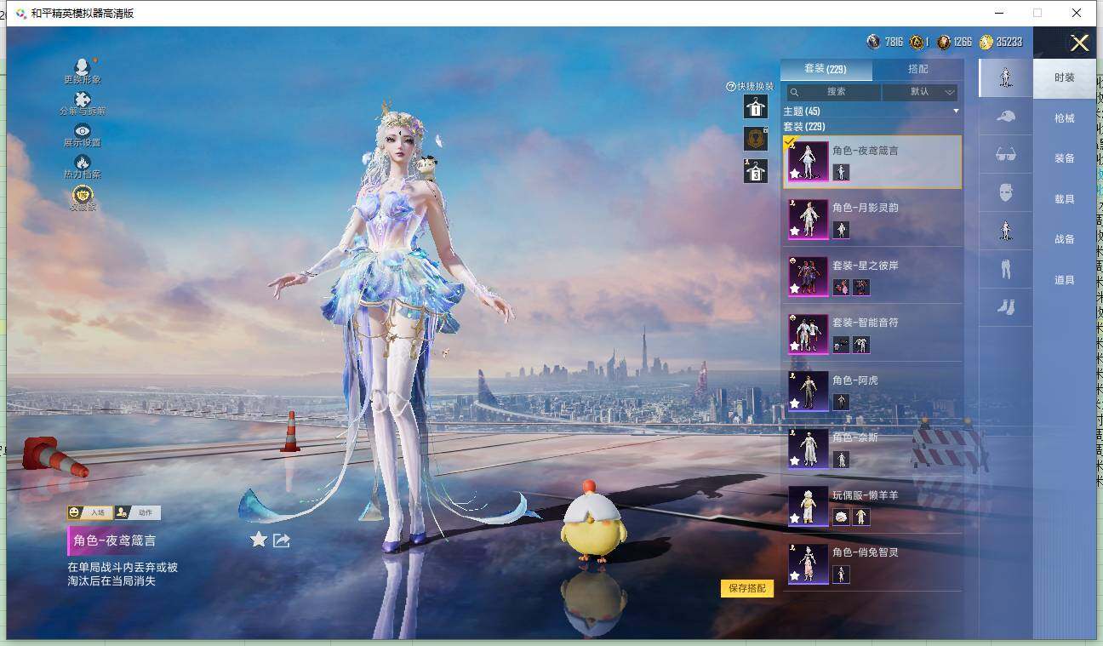Select the 动作 action tab
Image resolution: width=1103 pixels, height=646 pixels.
pyautogui.click(x=137, y=512)
